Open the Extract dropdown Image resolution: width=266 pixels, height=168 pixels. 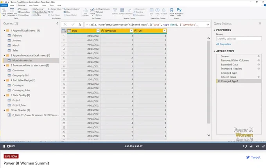click(100, 12)
